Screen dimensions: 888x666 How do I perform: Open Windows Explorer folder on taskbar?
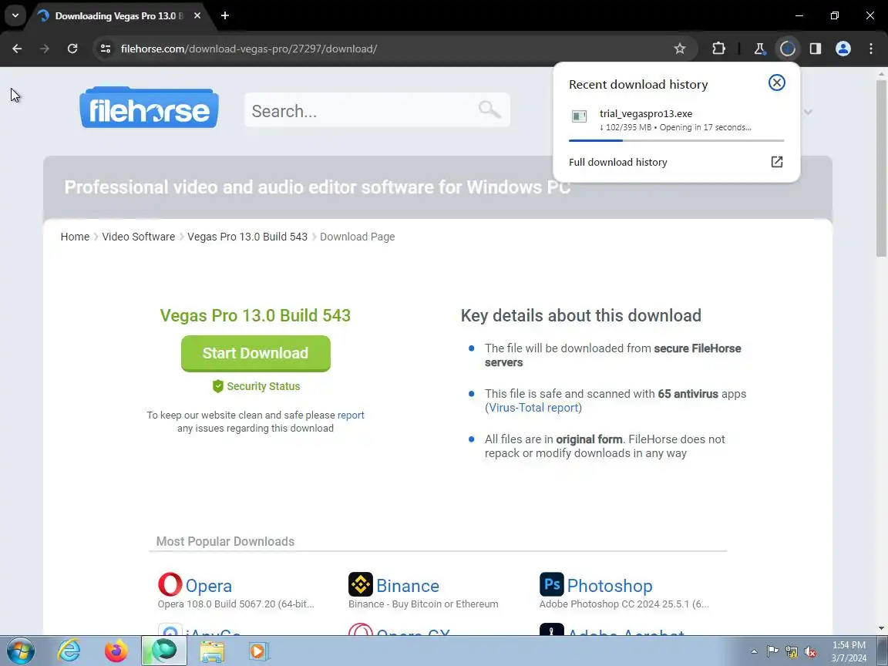(x=212, y=651)
